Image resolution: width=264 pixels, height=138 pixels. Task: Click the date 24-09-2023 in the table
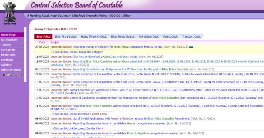coord(42,74)
